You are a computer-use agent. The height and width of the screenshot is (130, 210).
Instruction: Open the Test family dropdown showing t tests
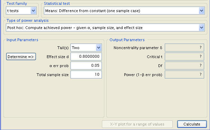[x=21, y=11]
